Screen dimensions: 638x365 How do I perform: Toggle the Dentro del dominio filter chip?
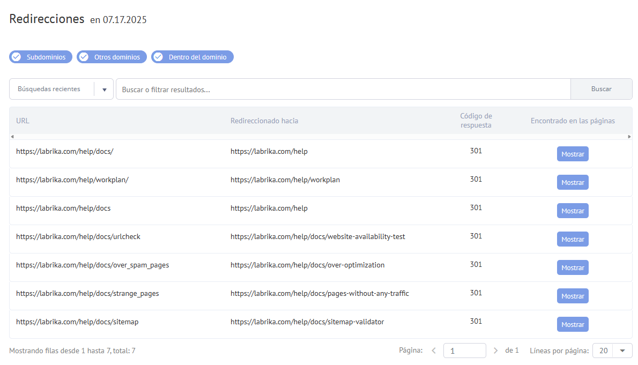(x=192, y=57)
